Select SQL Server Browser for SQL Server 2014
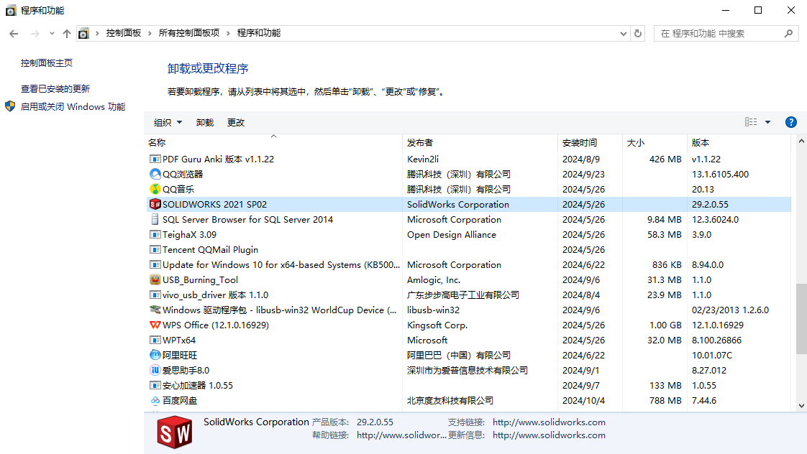807x454 pixels. [x=247, y=219]
